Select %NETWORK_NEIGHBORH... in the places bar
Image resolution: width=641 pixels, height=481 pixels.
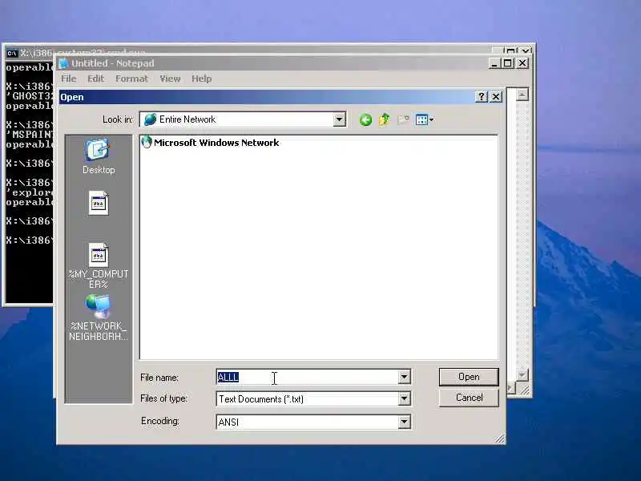98,317
